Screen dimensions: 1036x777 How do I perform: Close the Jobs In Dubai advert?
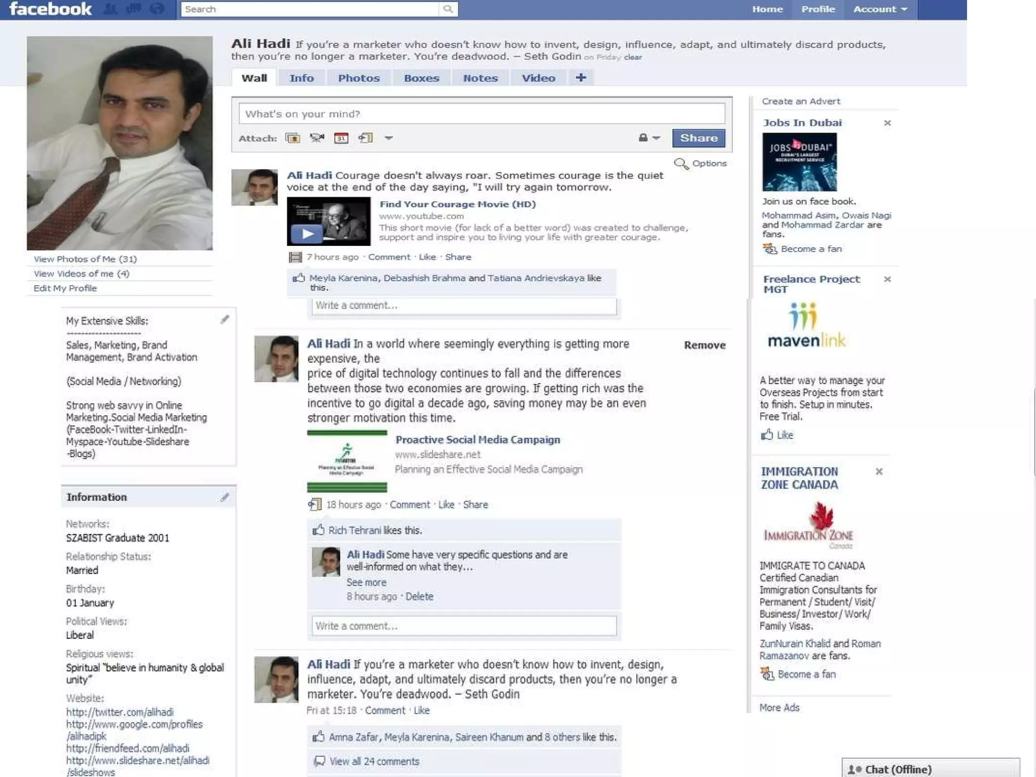pos(887,123)
